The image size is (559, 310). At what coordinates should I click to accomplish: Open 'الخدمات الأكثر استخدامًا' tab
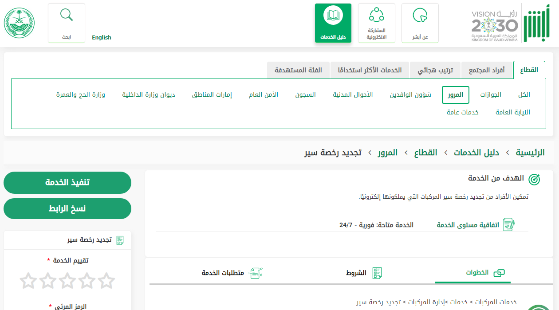coord(370,70)
